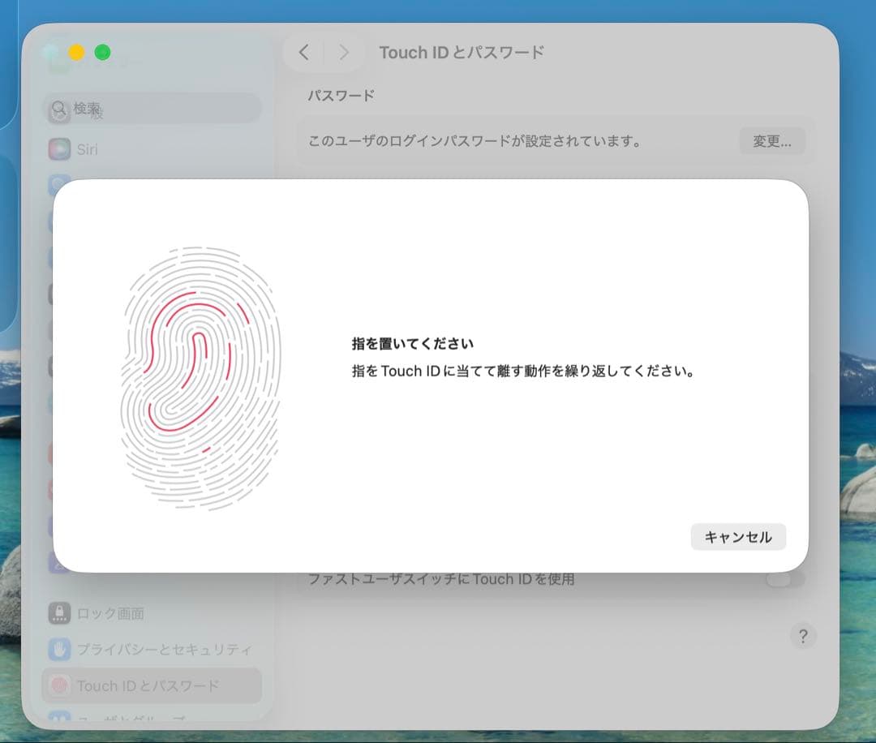Click the 変更... password button
This screenshot has width=876, height=743.
coord(771,141)
